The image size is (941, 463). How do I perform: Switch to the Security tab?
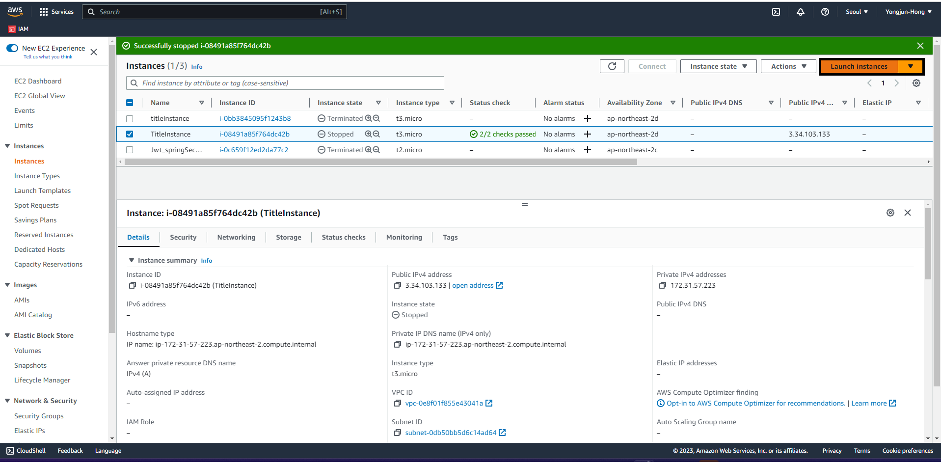tap(183, 237)
